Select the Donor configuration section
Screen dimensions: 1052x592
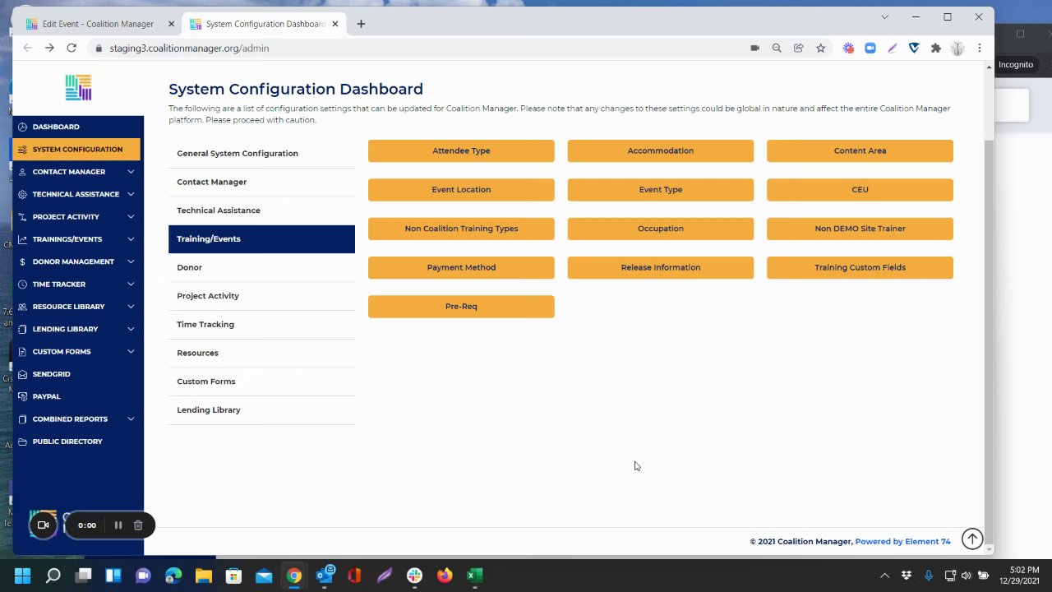261,267
